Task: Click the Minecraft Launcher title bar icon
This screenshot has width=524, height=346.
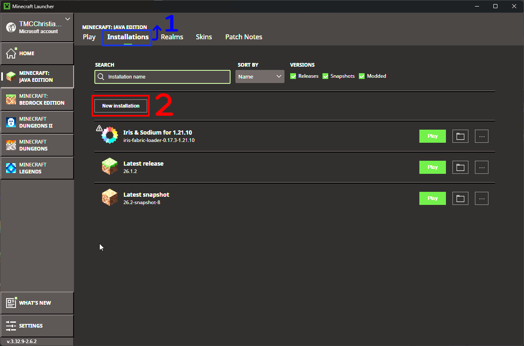Action: [7, 6]
